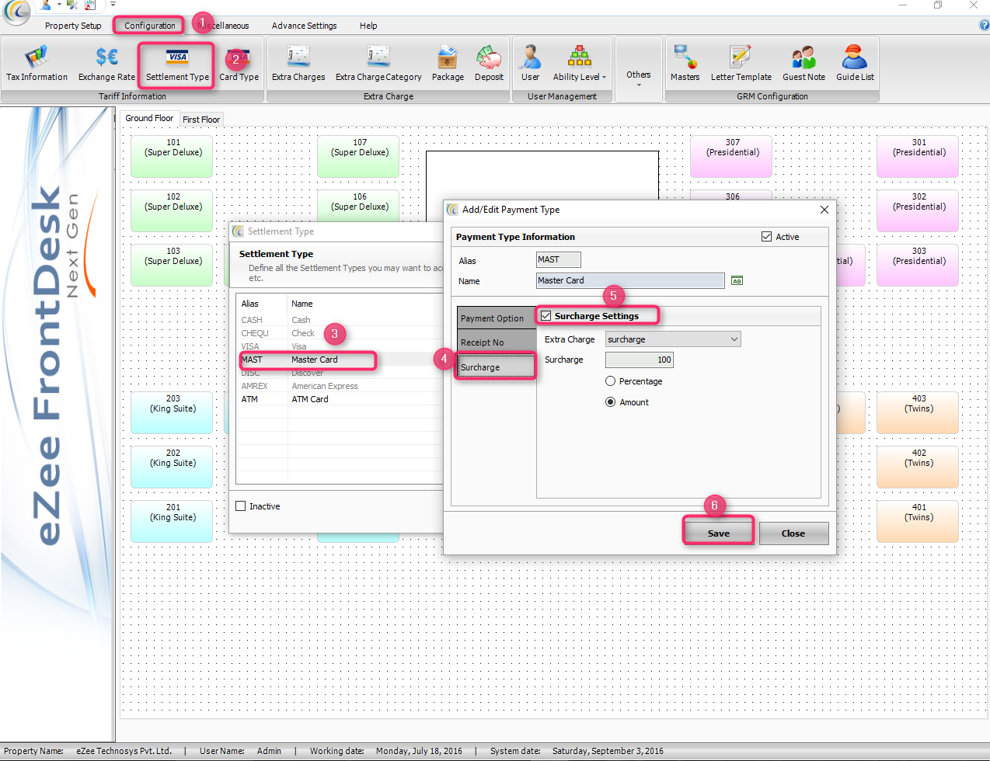The width and height of the screenshot is (990, 761).
Task: Click the Surcharge amount field showing 100
Action: (639, 360)
